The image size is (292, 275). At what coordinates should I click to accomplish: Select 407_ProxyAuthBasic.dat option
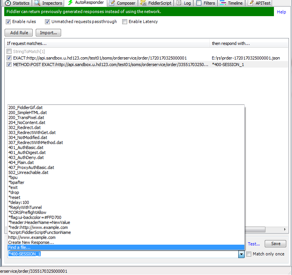click(x=126, y=167)
